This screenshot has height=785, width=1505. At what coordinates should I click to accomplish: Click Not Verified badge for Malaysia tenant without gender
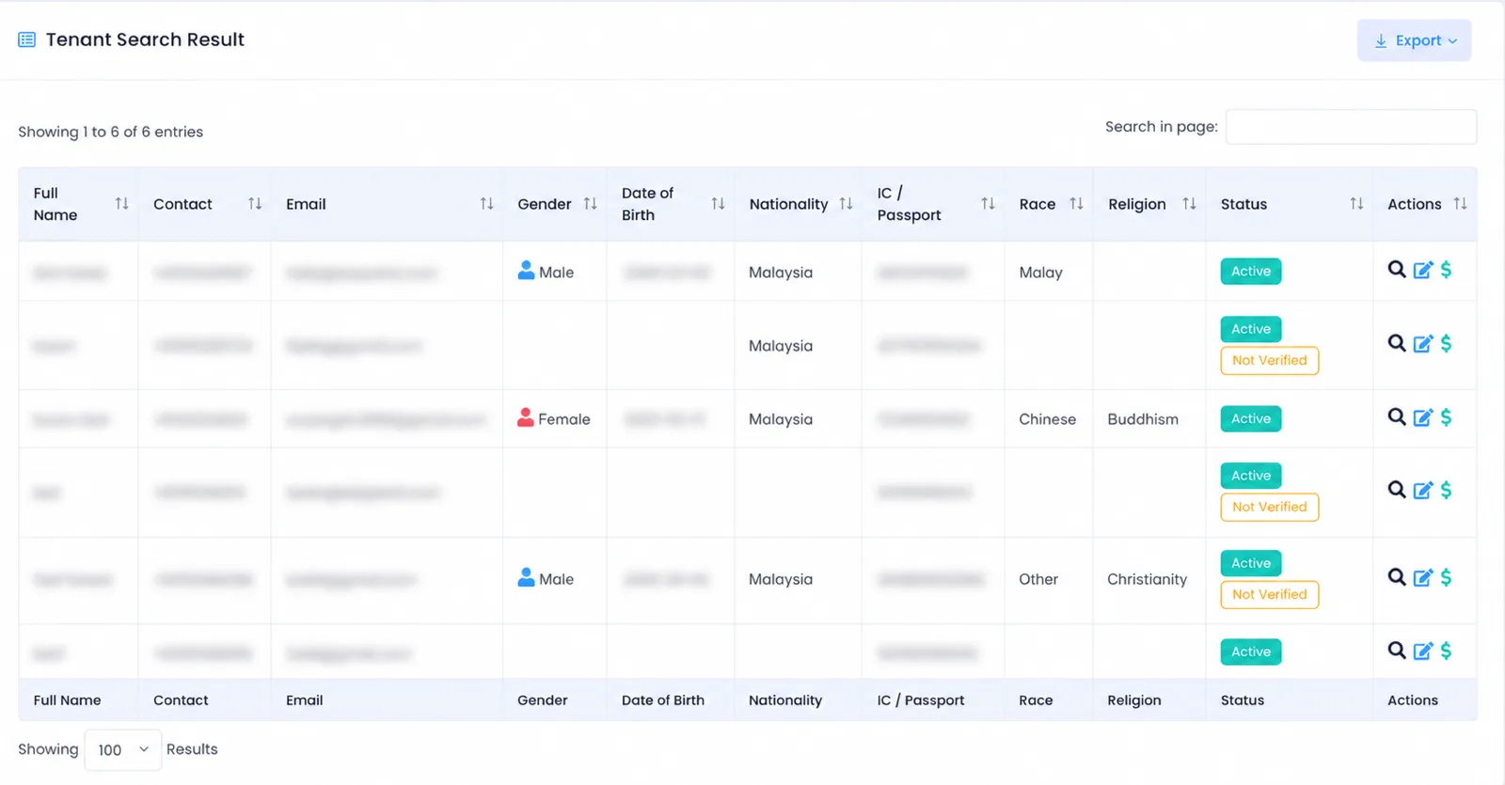coord(1270,360)
